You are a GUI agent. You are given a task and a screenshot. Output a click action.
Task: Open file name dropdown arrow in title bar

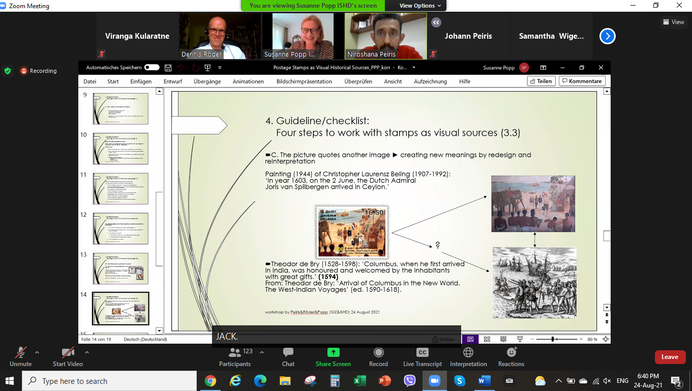(x=414, y=68)
